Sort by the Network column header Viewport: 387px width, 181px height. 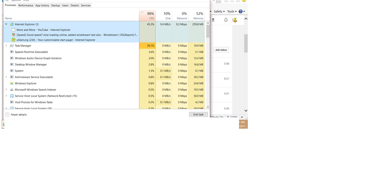point(180,16)
